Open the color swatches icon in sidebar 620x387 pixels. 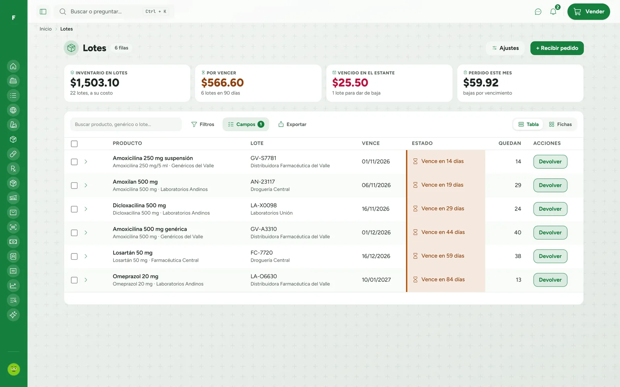(13, 125)
